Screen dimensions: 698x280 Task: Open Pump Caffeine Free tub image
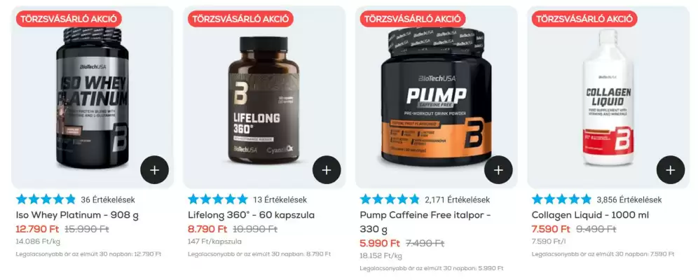pyautogui.click(x=436, y=97)
